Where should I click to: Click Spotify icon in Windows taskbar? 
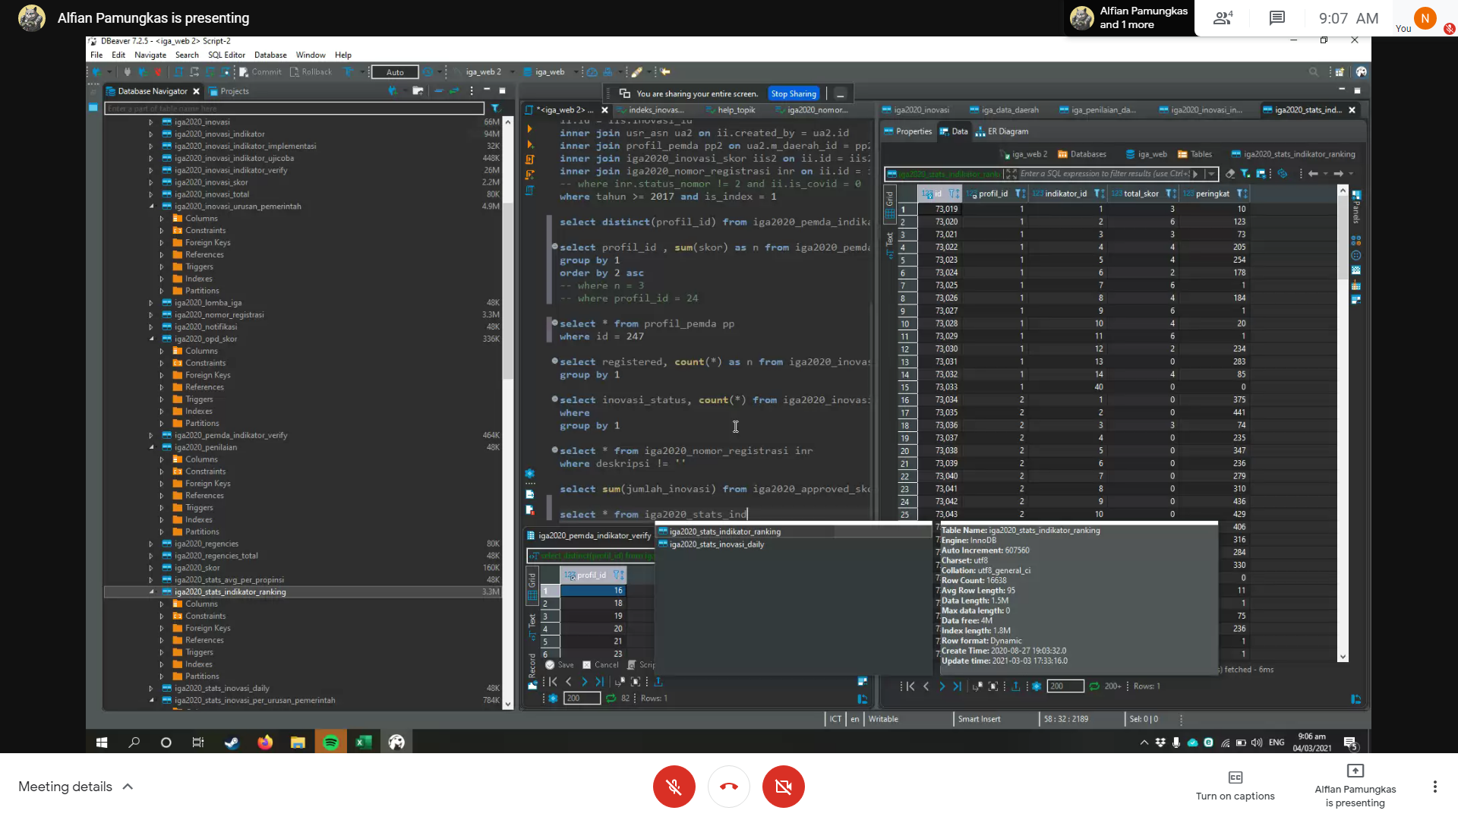tap(330, 743)
